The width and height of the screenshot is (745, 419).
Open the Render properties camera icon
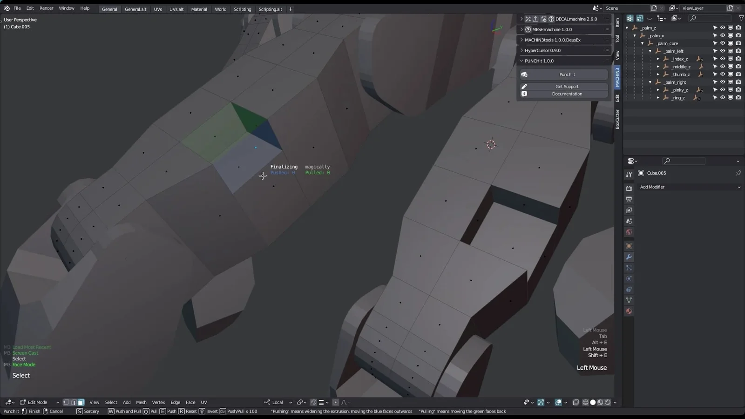click(x=629, y=188)
